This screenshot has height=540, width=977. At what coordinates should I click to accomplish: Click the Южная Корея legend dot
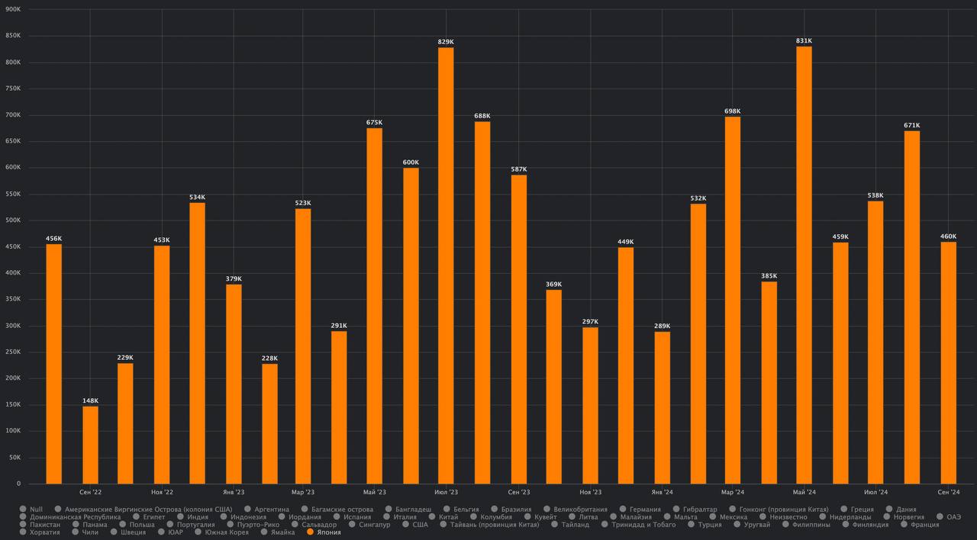[x=199, y=532]
